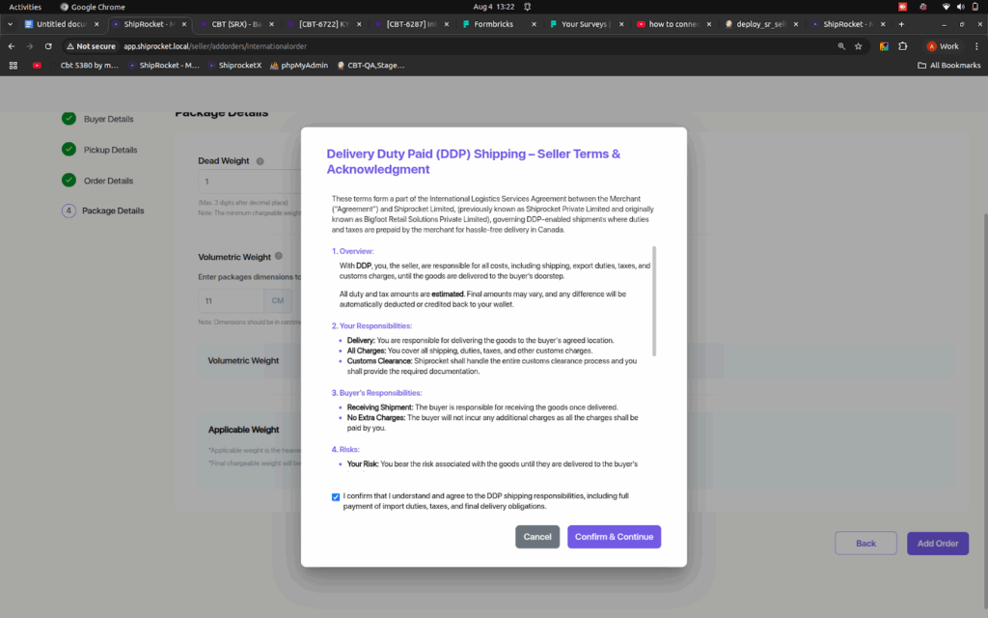This screenshot has width=988, height=618.
Task: Click the Package Details step number 4
Action: click(x=69, y=211)
